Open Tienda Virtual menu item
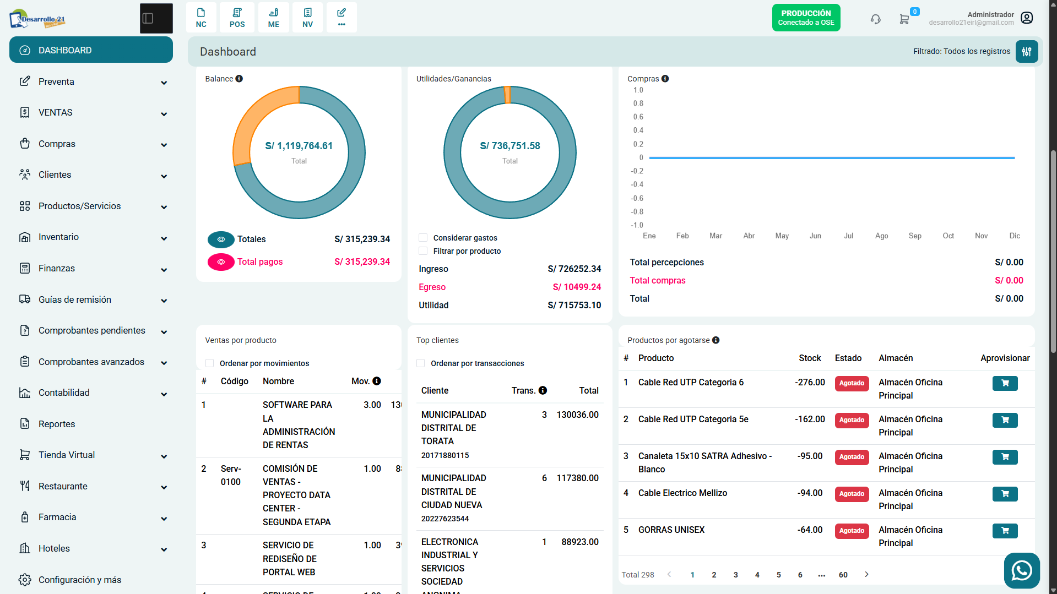1057x594 pixels. 91,455
